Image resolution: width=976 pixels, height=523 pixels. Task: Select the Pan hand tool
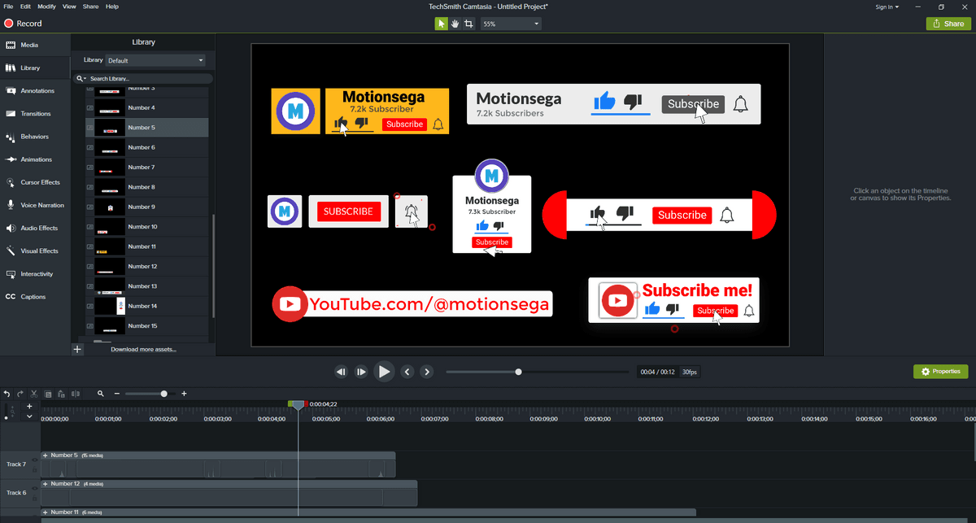click(x=455, y=24)
